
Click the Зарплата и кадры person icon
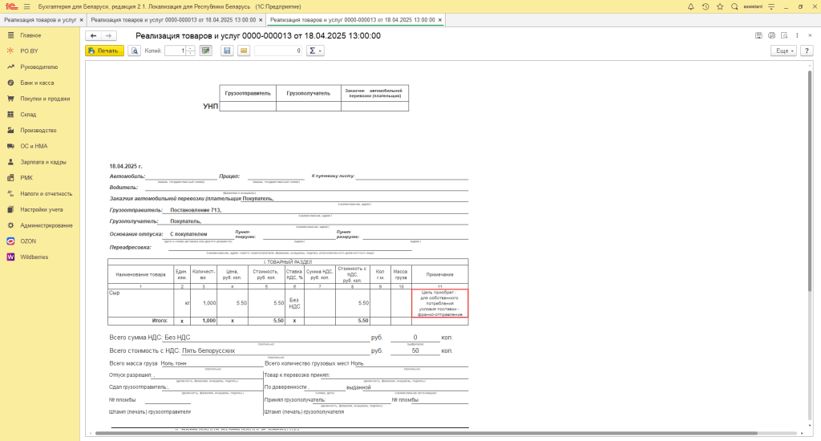(x=10, y=162)
